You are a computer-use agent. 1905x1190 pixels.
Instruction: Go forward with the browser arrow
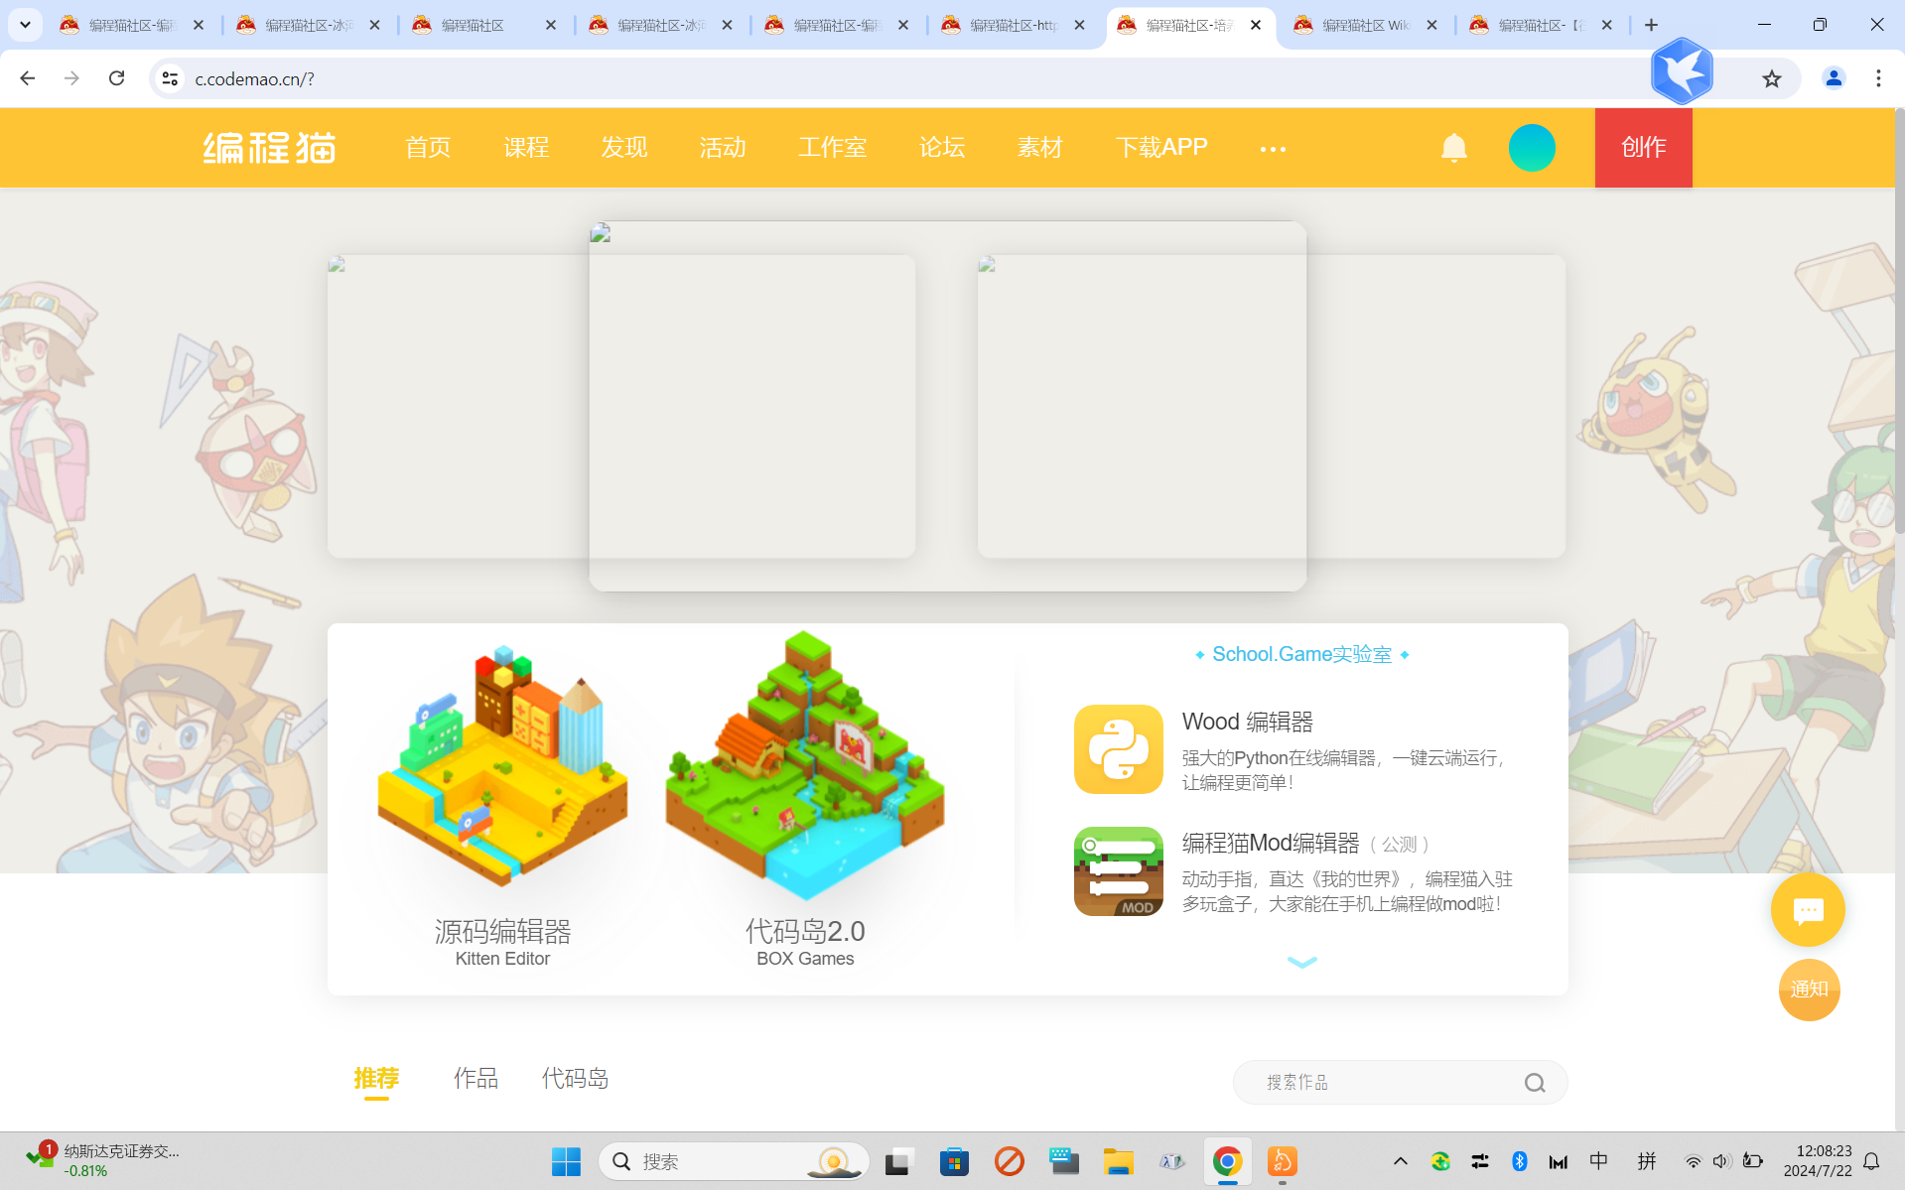pyautogui.click(x=71, y=78)
